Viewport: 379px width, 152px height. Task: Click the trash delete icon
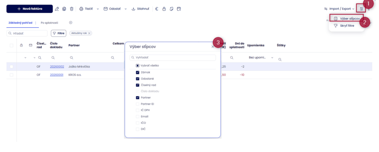pyautogui.click(x=71, y=9)
